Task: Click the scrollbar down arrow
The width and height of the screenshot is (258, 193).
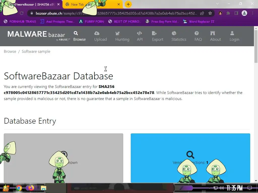Action: [256, 181]
